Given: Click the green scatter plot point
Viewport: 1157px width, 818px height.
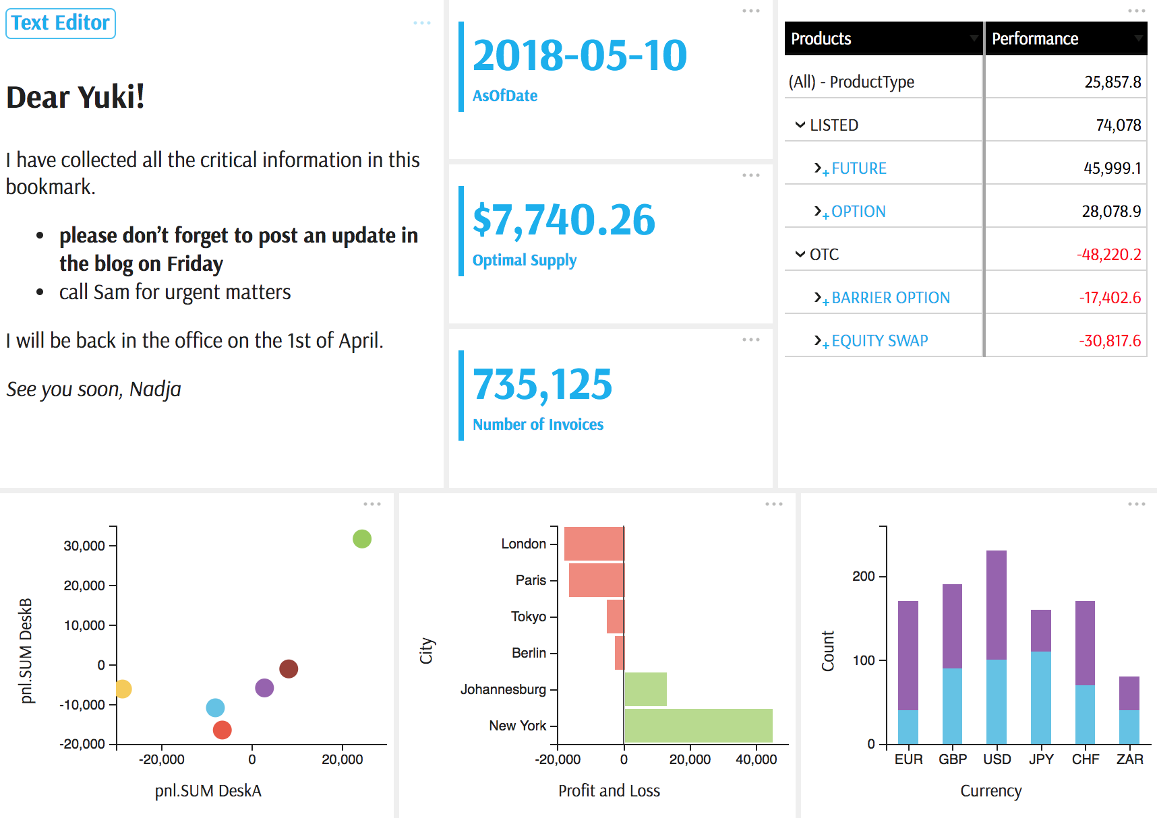Looking at the screenshot, I should click(x=362, y=539).
